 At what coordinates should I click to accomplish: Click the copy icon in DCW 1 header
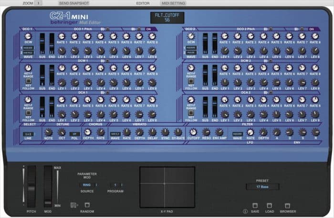[103, 61]
